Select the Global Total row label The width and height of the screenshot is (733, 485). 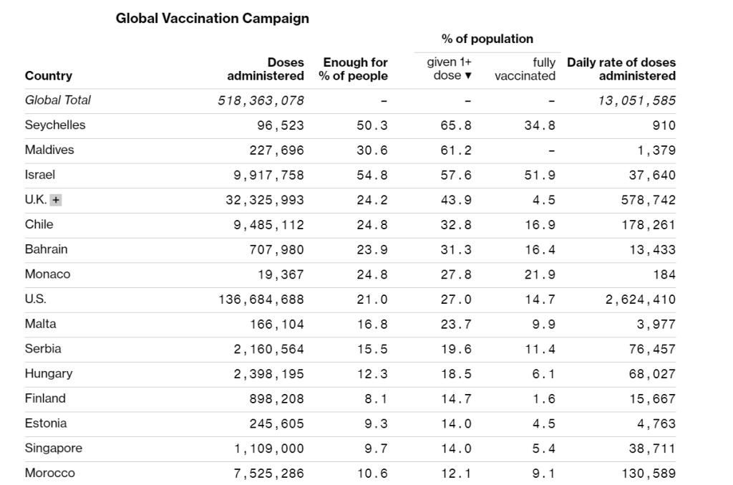pos(58,100)
